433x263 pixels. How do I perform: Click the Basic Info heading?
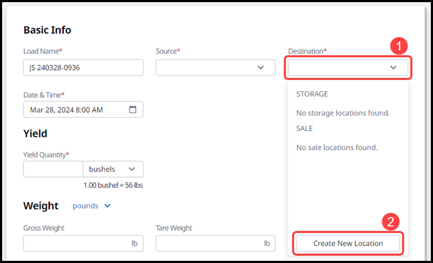[47, 30]
